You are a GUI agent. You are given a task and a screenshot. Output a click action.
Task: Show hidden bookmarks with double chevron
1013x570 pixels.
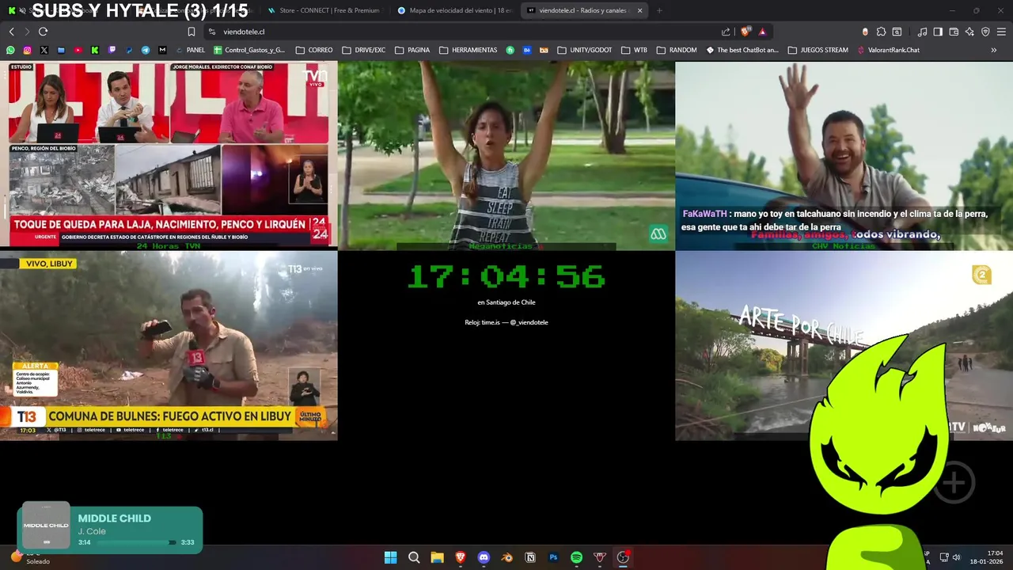[994, 50]
